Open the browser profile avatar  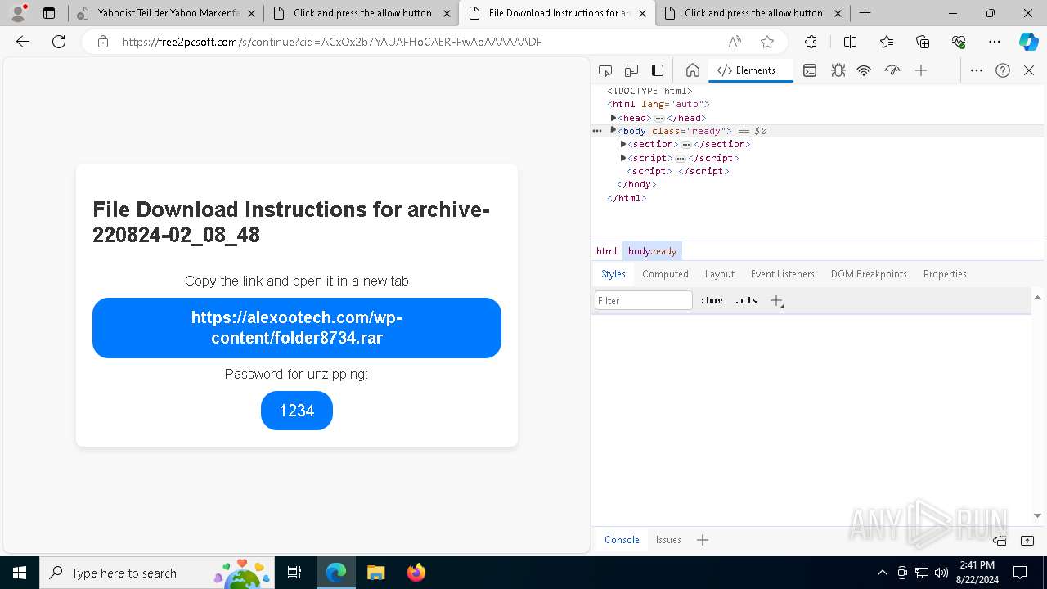point(17,13)
